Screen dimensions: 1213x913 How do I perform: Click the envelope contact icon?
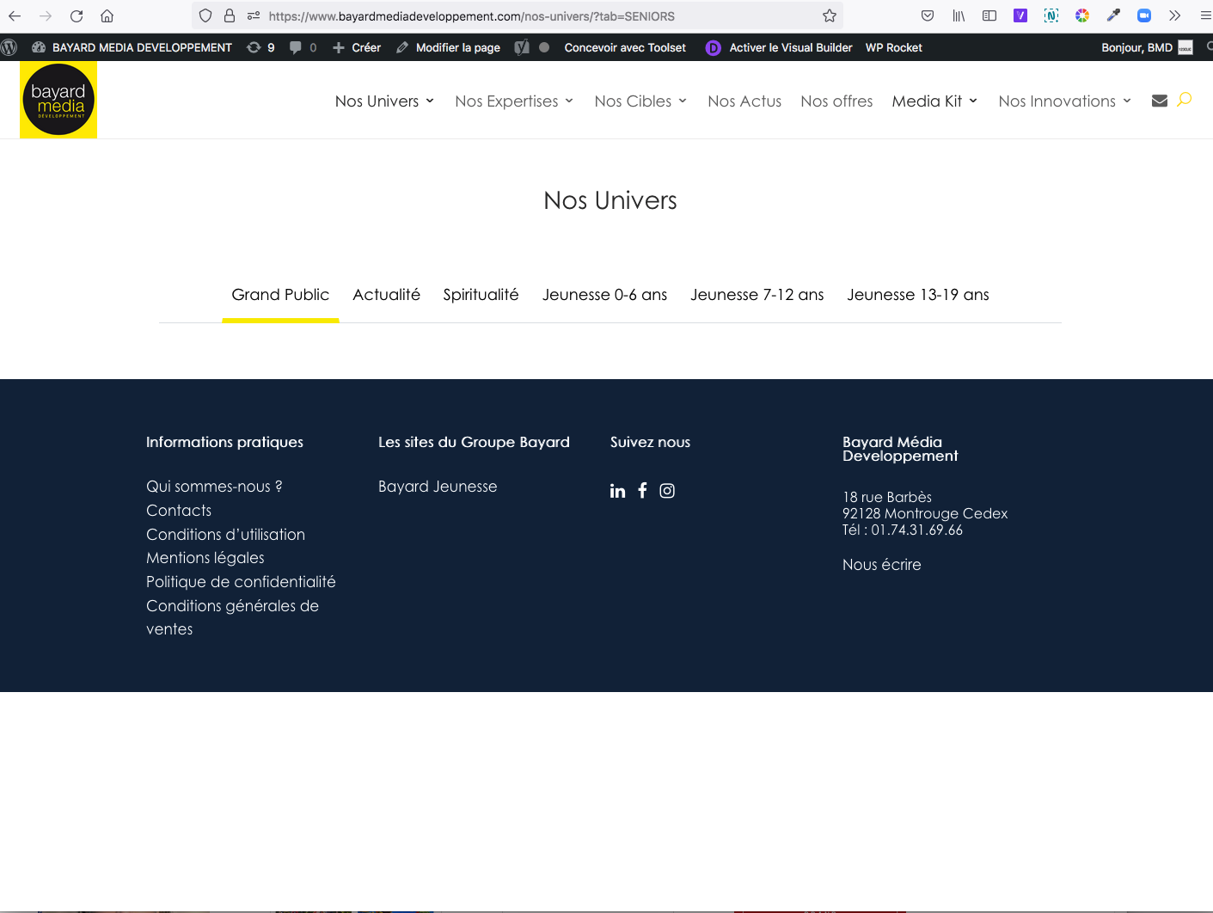(1160, 101)
